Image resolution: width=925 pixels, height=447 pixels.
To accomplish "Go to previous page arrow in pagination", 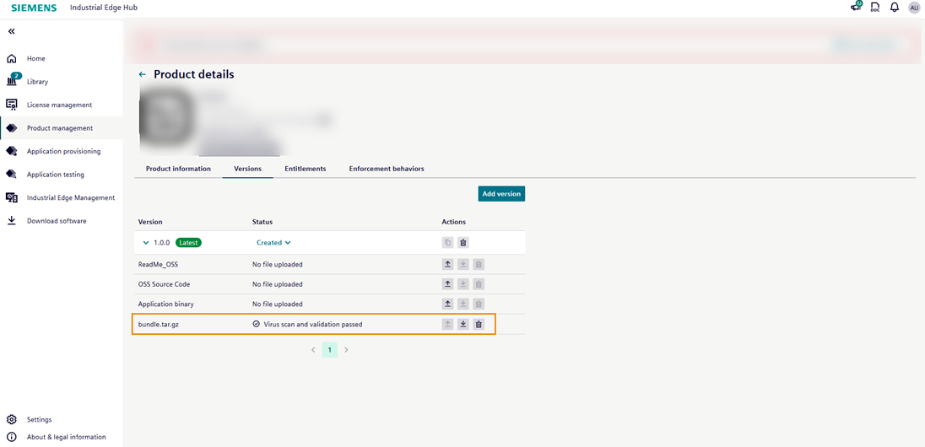I will coord(313,350).
